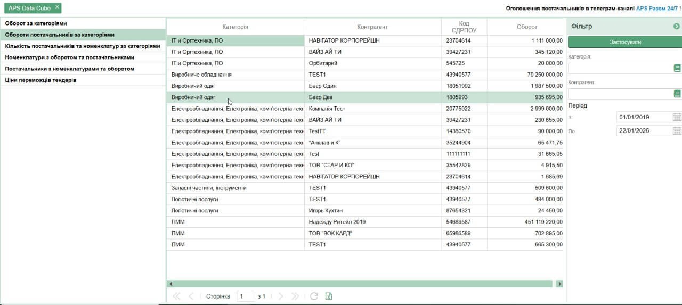Close the APS Data Cube tab
Viewport: 682px width, 305px height.
coord(57,7)
